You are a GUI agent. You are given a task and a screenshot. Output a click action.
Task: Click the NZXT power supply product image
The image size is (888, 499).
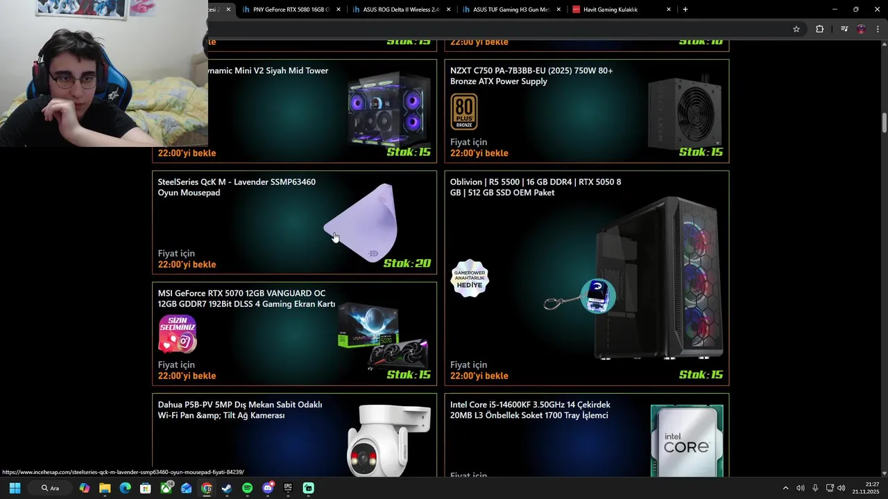click(685, 112)
